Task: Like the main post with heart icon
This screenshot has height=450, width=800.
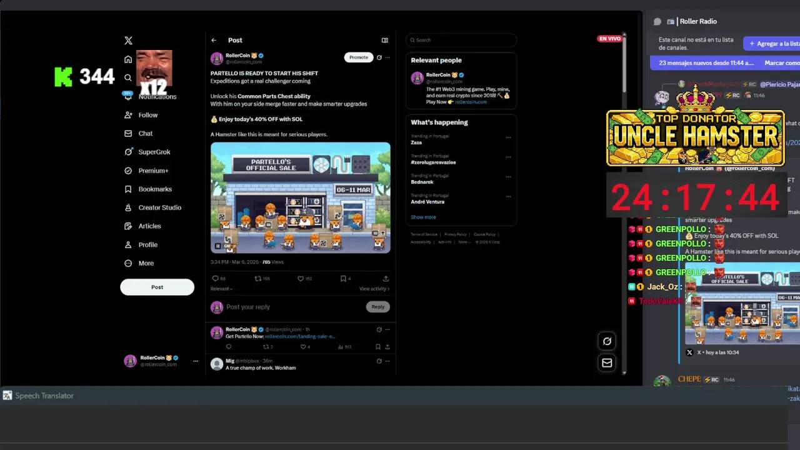Action: (x=301, y=279)
